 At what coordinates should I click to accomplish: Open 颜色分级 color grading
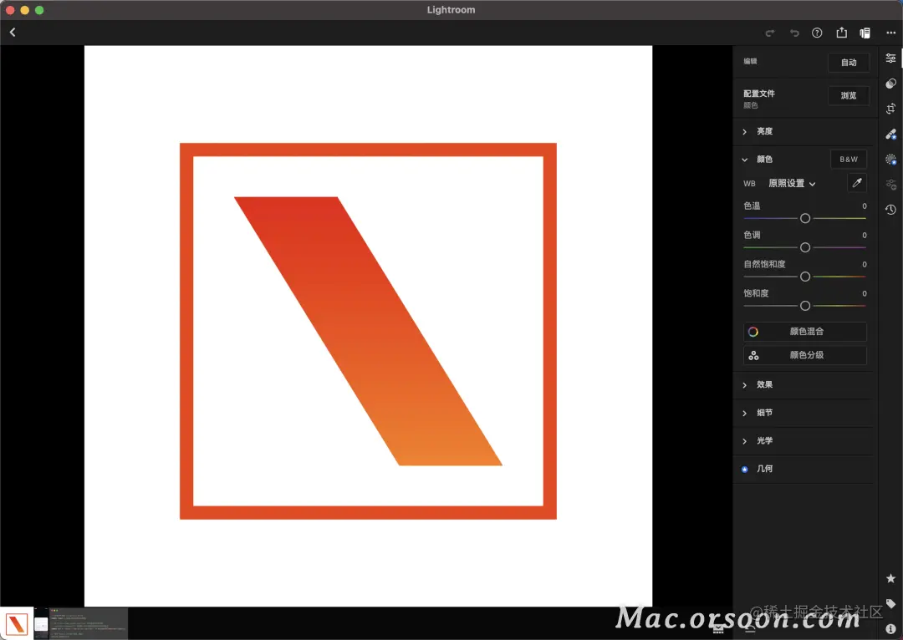[x=805, y=355]
